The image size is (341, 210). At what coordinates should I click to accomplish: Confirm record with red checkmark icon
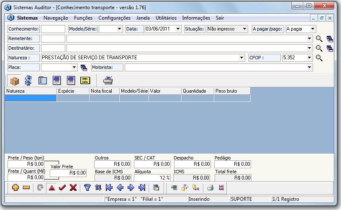click(62, 187)
